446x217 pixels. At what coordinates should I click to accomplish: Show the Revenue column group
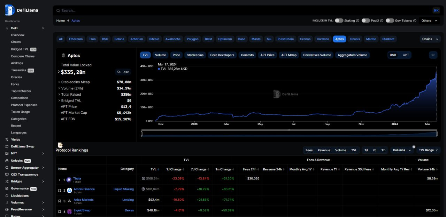tap(324, 150)
